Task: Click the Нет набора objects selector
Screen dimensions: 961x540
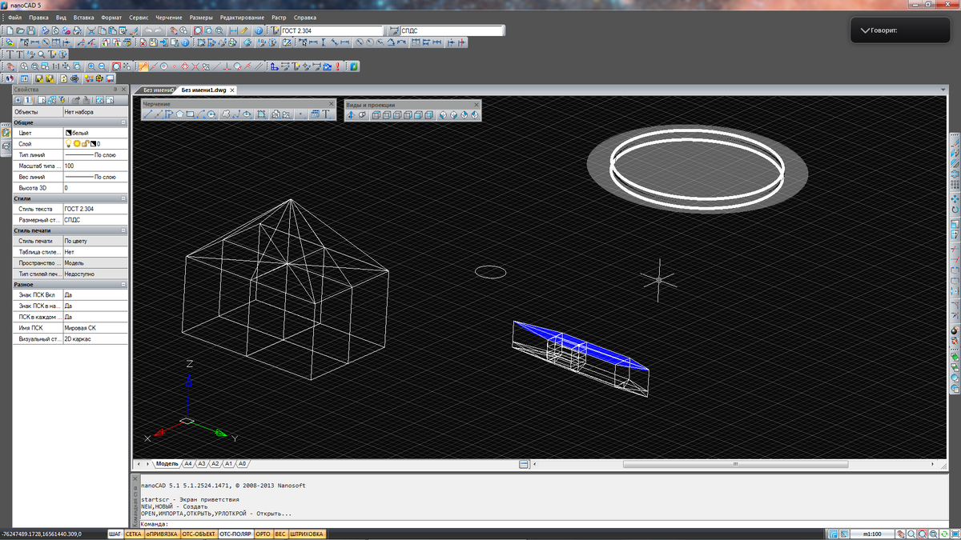Action: (94, 112)
